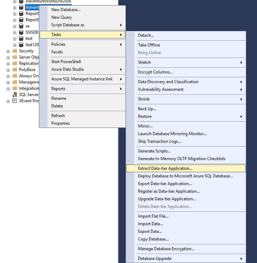257x263 pixels.
Task: Select New Database... menu entry
Action: (83, 10)
